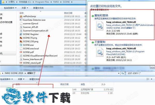Image resolution: width=155 pixels, height=105 pixels.
Task: Select the refPoint.bmp file icon
Action: (21, 16)
